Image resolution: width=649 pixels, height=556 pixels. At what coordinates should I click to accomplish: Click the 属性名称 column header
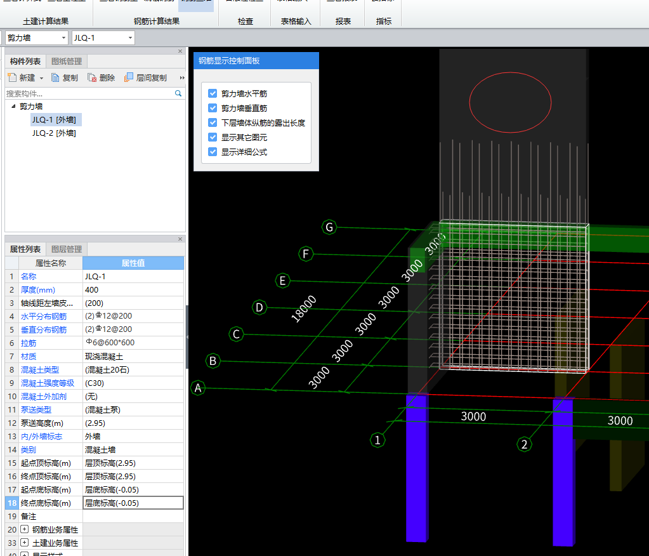point(51,263)
